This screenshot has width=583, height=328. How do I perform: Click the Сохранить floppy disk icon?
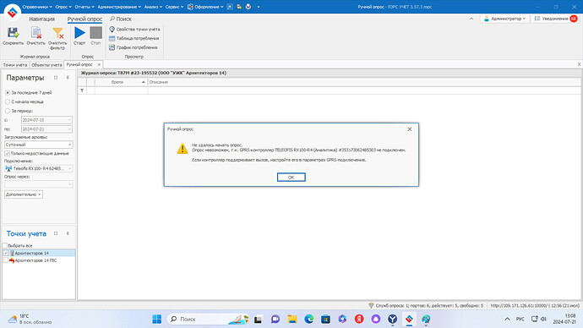click(13, 34)
